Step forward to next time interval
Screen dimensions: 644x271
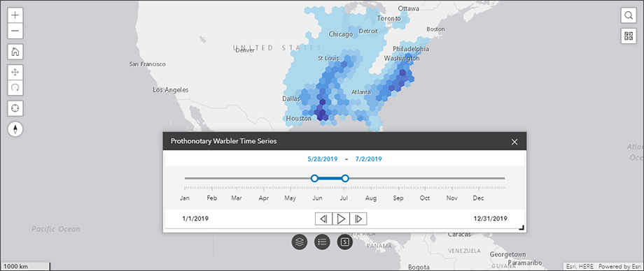tap(358, 219)
